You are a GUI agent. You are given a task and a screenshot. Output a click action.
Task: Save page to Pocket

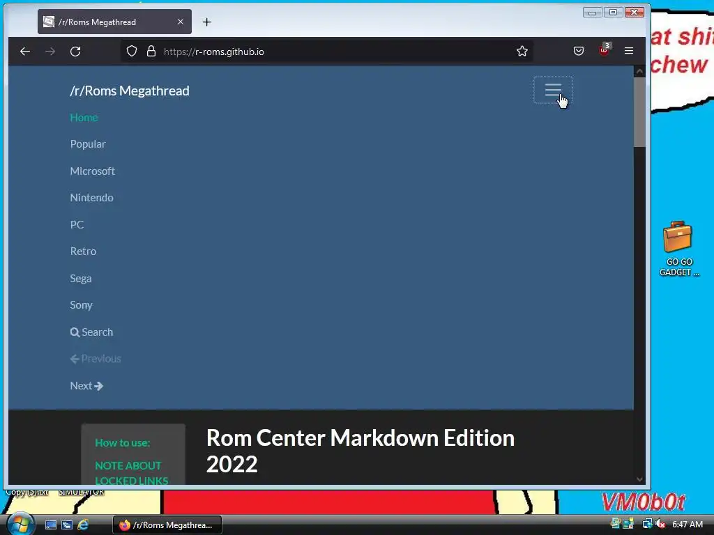[578, 51]
